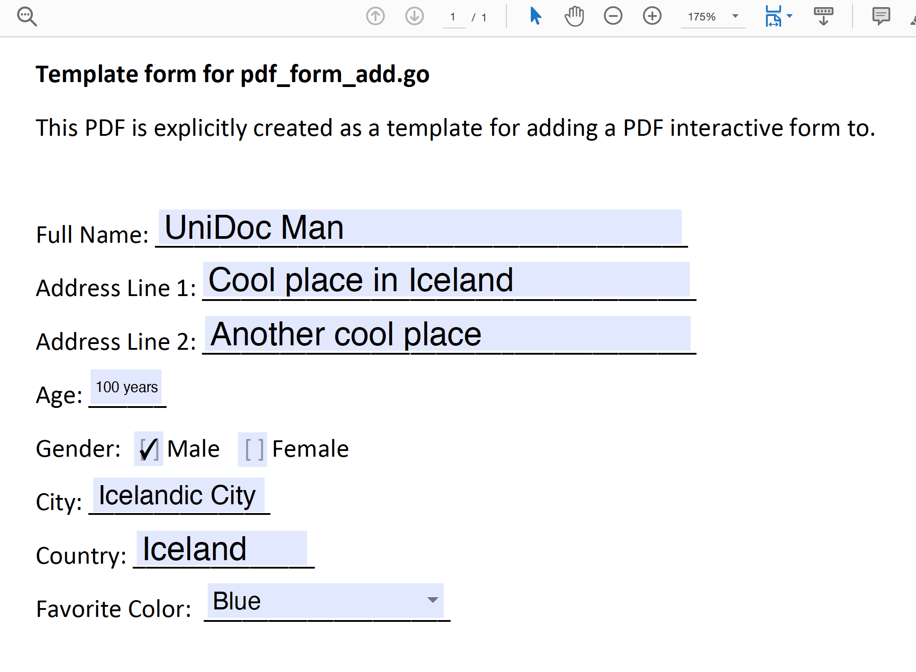The width and height of the screenshot is (916, 672).
Task: Switch to the hand pan tool
Action: [x=574, y=16]
